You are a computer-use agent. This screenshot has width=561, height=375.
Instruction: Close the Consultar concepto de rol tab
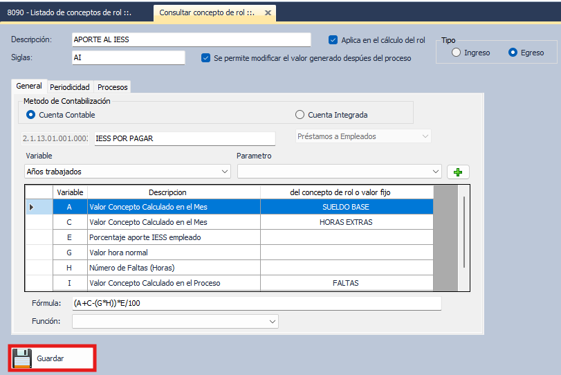(268, 12)
